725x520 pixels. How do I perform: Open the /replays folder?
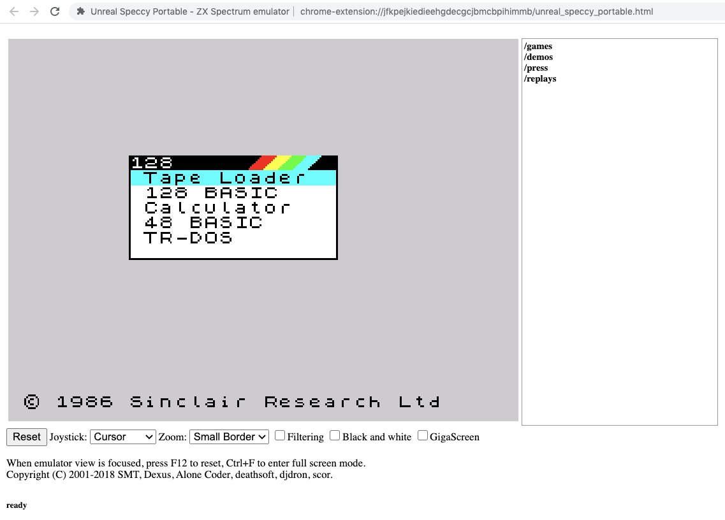(540, 78)
